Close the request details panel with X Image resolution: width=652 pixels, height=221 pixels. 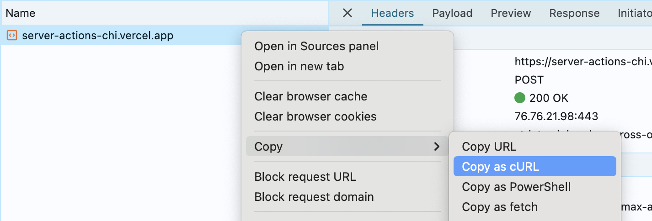(347, 13)
